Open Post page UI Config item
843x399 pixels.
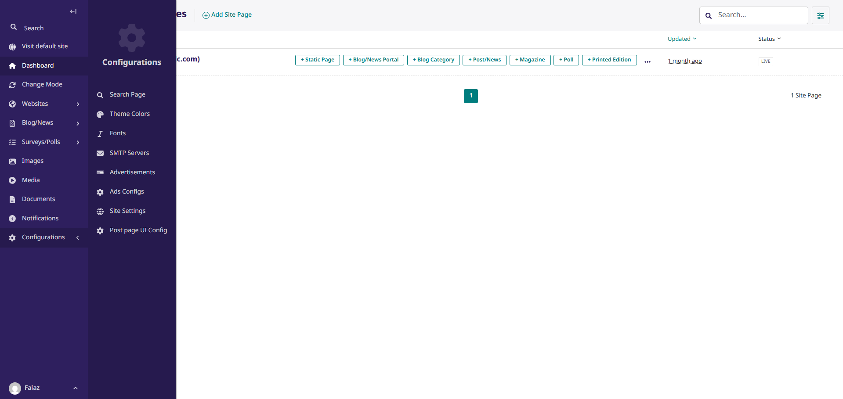click(x=132, y=230)
